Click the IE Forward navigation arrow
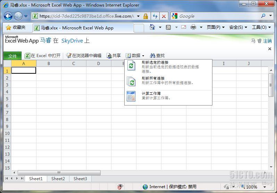 18,16
